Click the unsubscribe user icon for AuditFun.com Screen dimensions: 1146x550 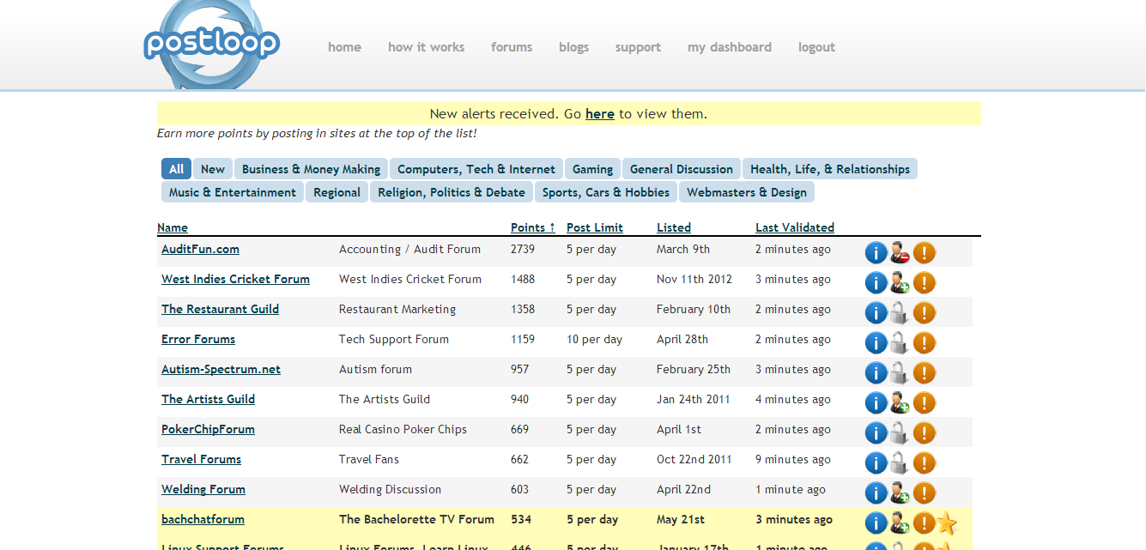[x=900, y=252]
